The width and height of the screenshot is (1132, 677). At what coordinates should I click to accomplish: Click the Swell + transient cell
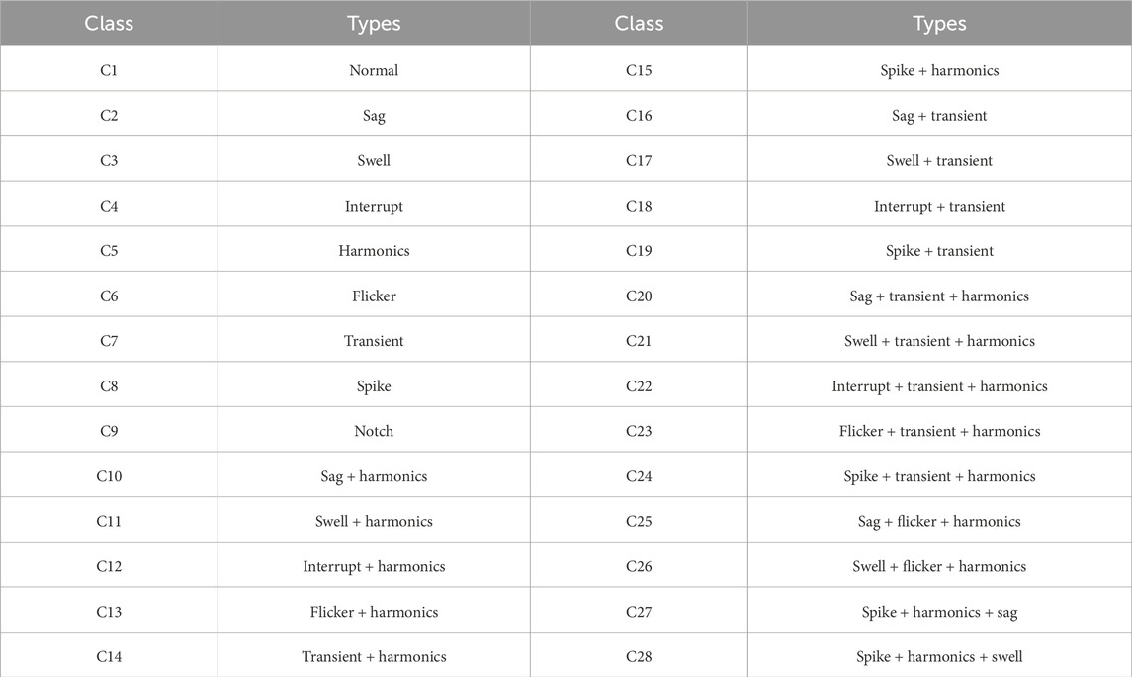(939, 160)
